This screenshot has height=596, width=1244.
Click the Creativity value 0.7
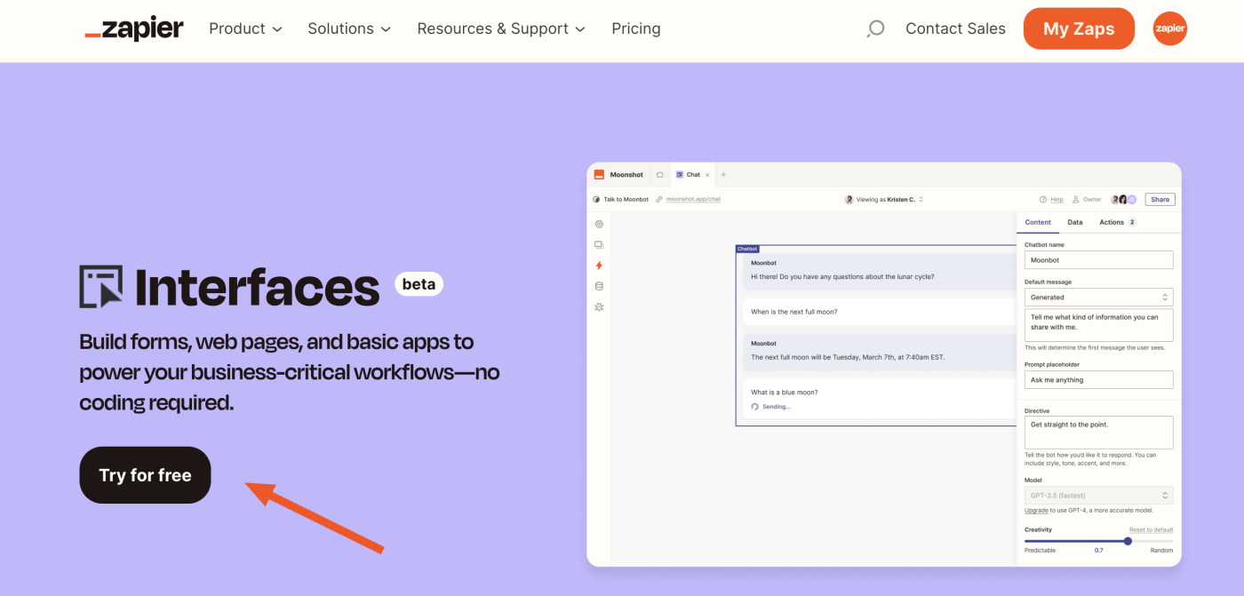click(x=1098, y=550)
